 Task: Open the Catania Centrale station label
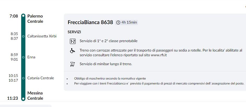pos(41,78)
